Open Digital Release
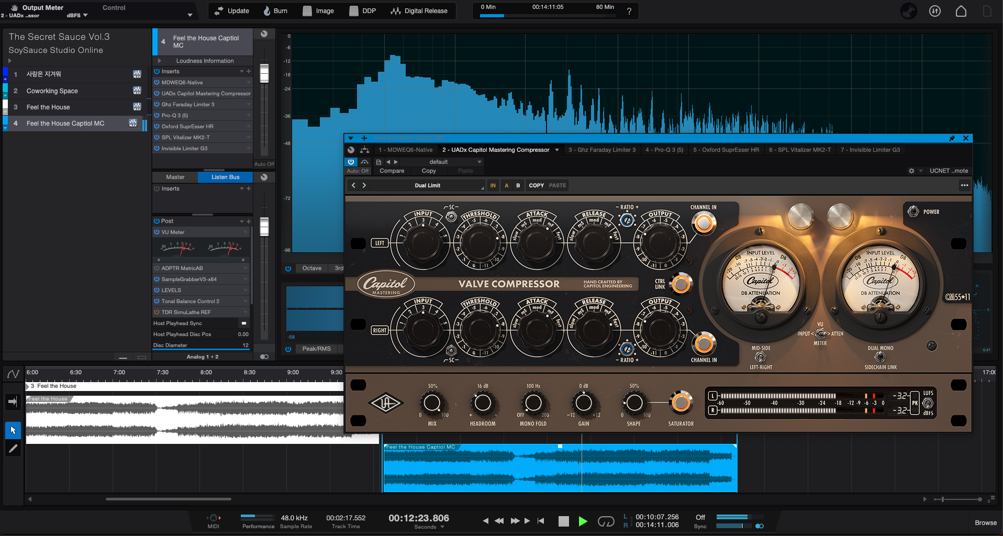1003x536 pixels. point(419,10)
